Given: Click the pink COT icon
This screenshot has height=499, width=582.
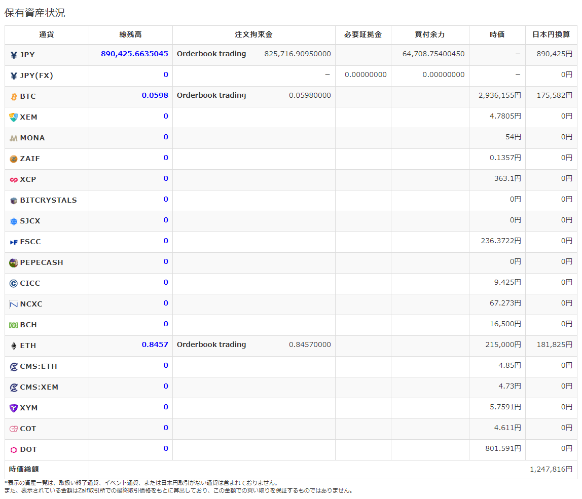Looking at the screenshot, I should (14, 429).
